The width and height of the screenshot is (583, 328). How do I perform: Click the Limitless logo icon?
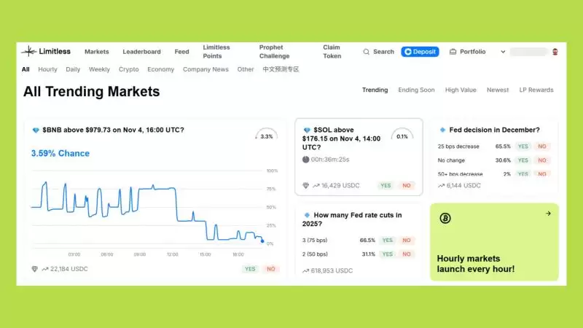pyautogui.click(x=28, y=51)
